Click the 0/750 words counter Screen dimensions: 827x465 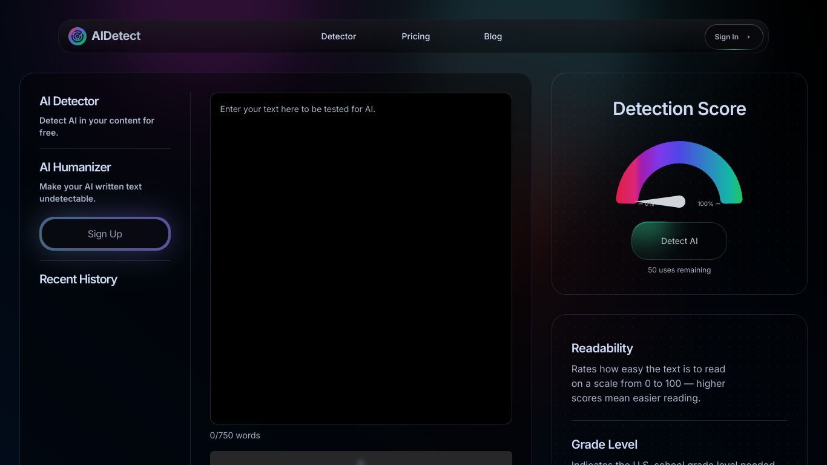235,435
